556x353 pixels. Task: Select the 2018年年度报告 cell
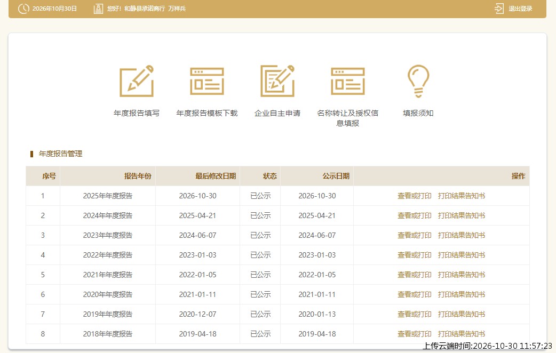(x=107, y=334)
